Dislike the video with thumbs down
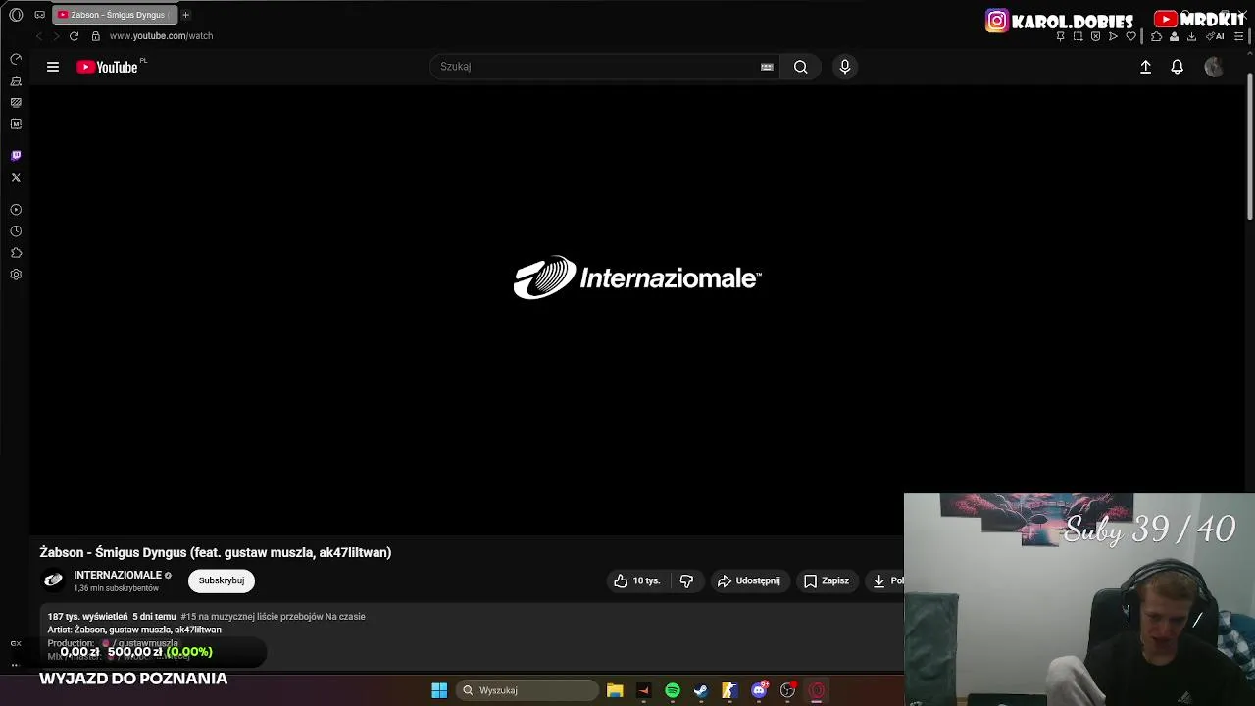Screen dimensions: 1255x706 pos(686,580)
